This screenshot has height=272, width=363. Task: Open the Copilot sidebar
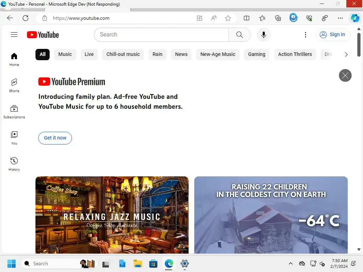click(355, 18)
